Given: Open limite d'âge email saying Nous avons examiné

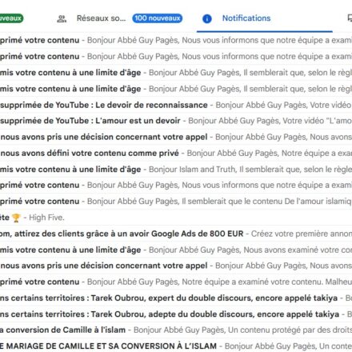Looking at the screenshot, I should [176, 250].
